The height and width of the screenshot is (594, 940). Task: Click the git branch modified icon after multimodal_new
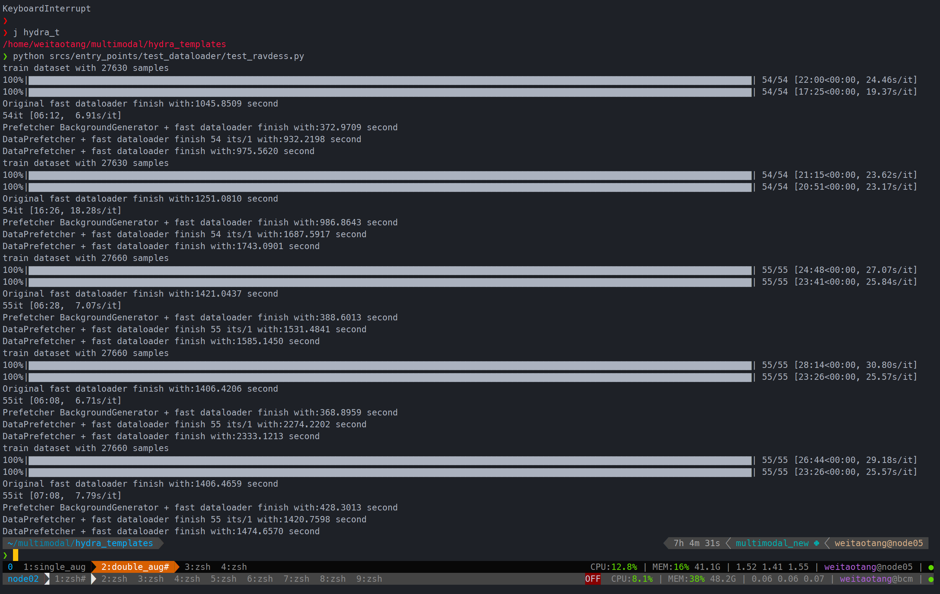click(x=817, y=543)
